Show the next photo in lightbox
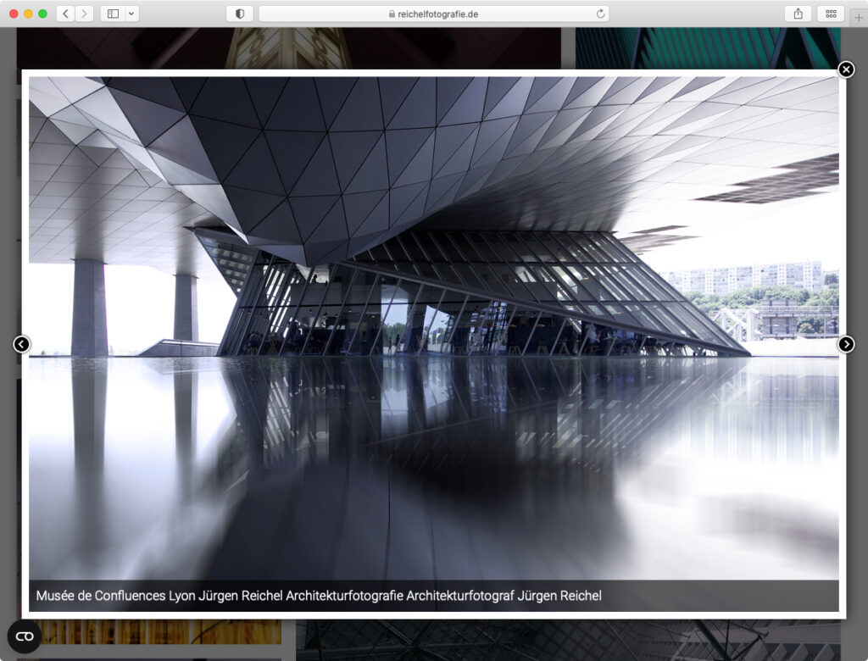Image resolution: width=868 pixels, height=661 pixels. (x=846, y=344)
